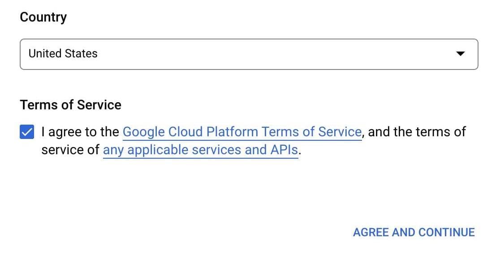The image size is (500, 260).
Task: Click the United States selected value text
Action: click(63, 54)
